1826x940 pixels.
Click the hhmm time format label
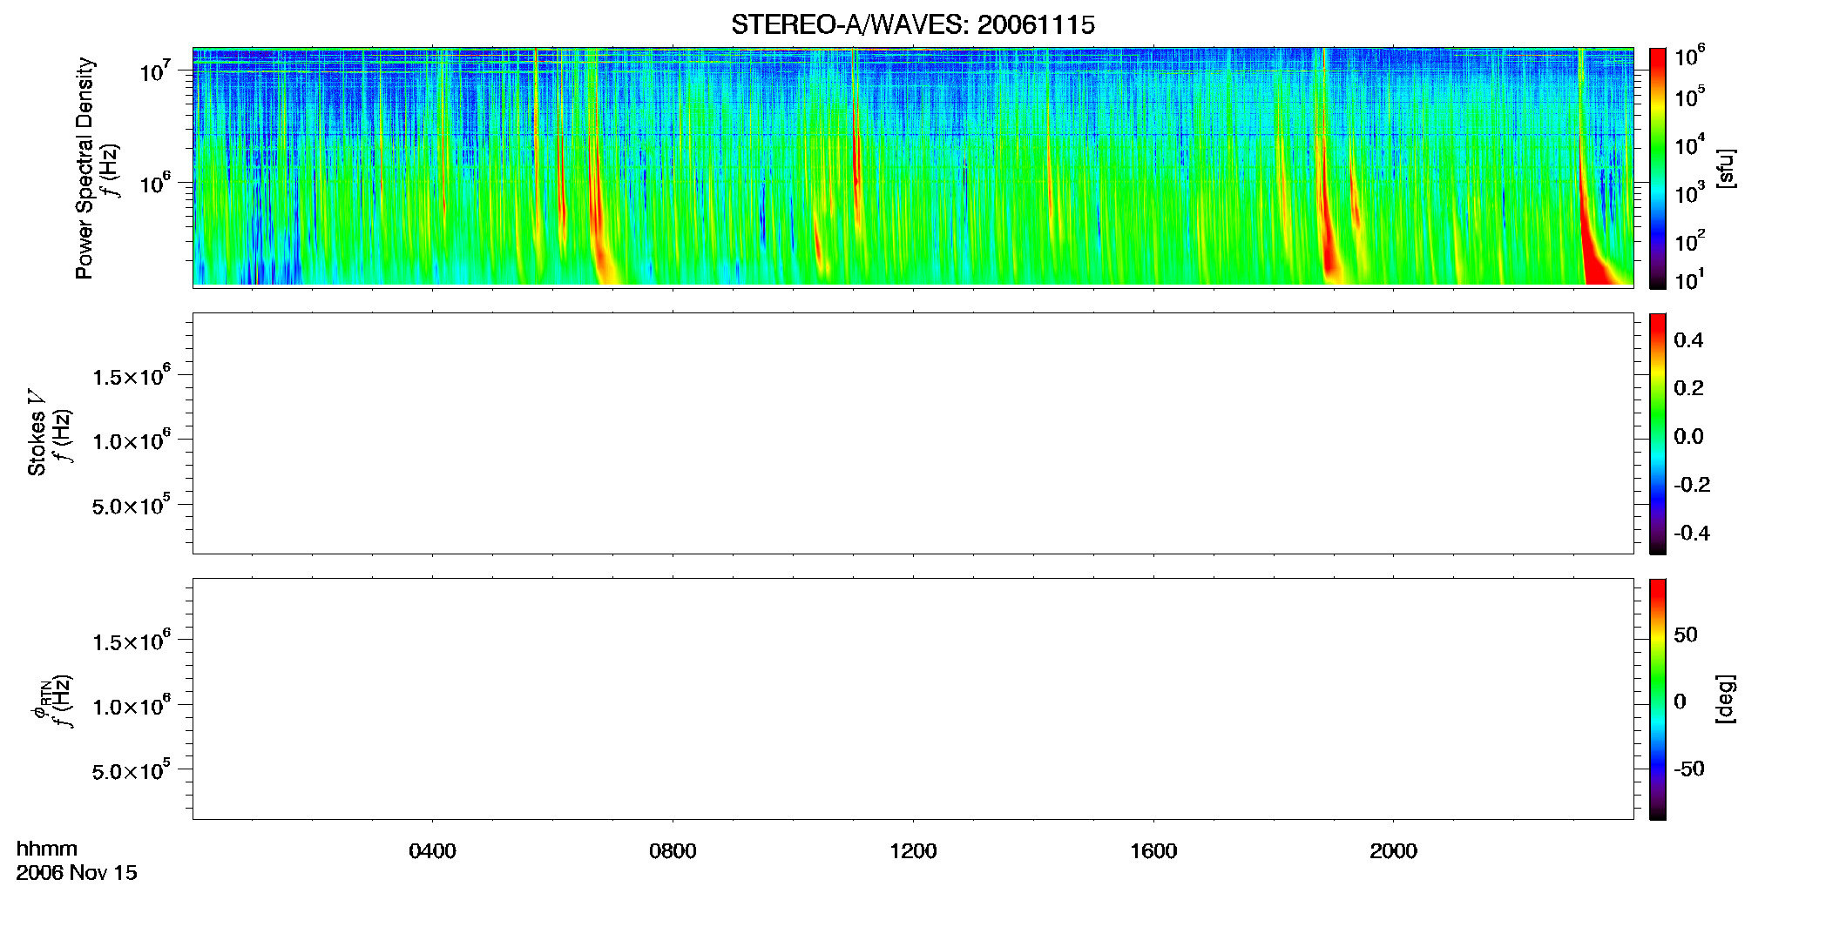pyautogui.click(x=47, y=849)
